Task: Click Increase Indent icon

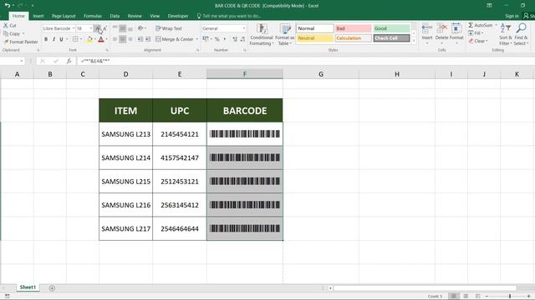Action: [x=148, y=39]
